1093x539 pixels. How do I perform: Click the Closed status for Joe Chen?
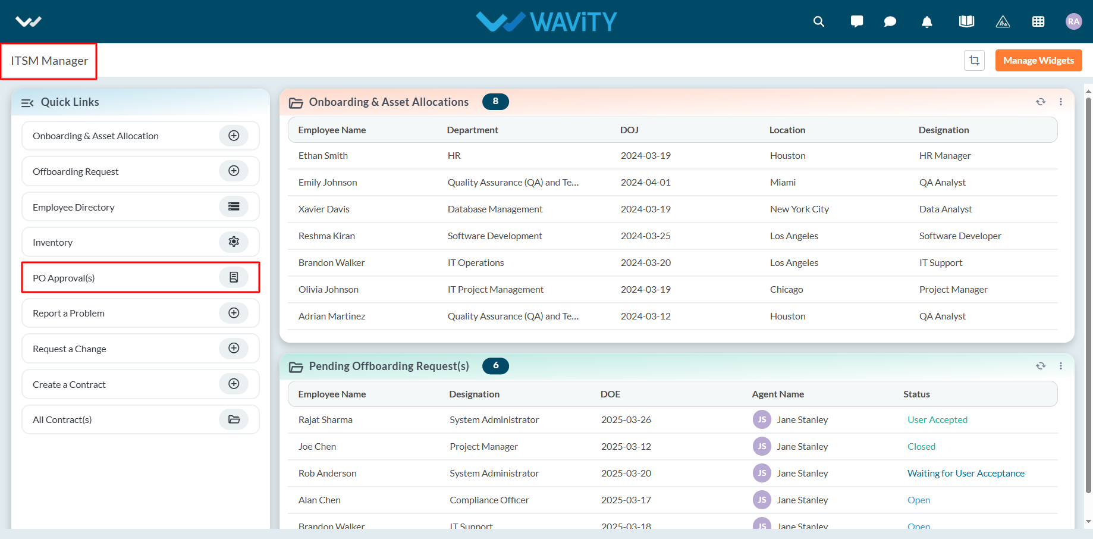point(921,446)
